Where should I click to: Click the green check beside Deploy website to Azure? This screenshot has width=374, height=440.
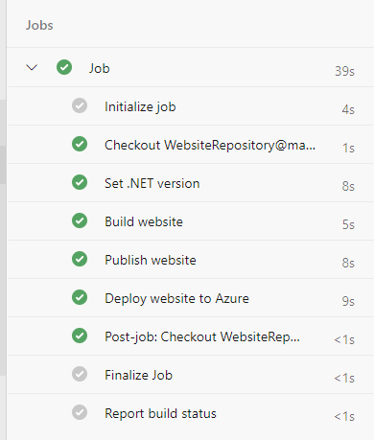pyautogui.click(x=80, y=297)
